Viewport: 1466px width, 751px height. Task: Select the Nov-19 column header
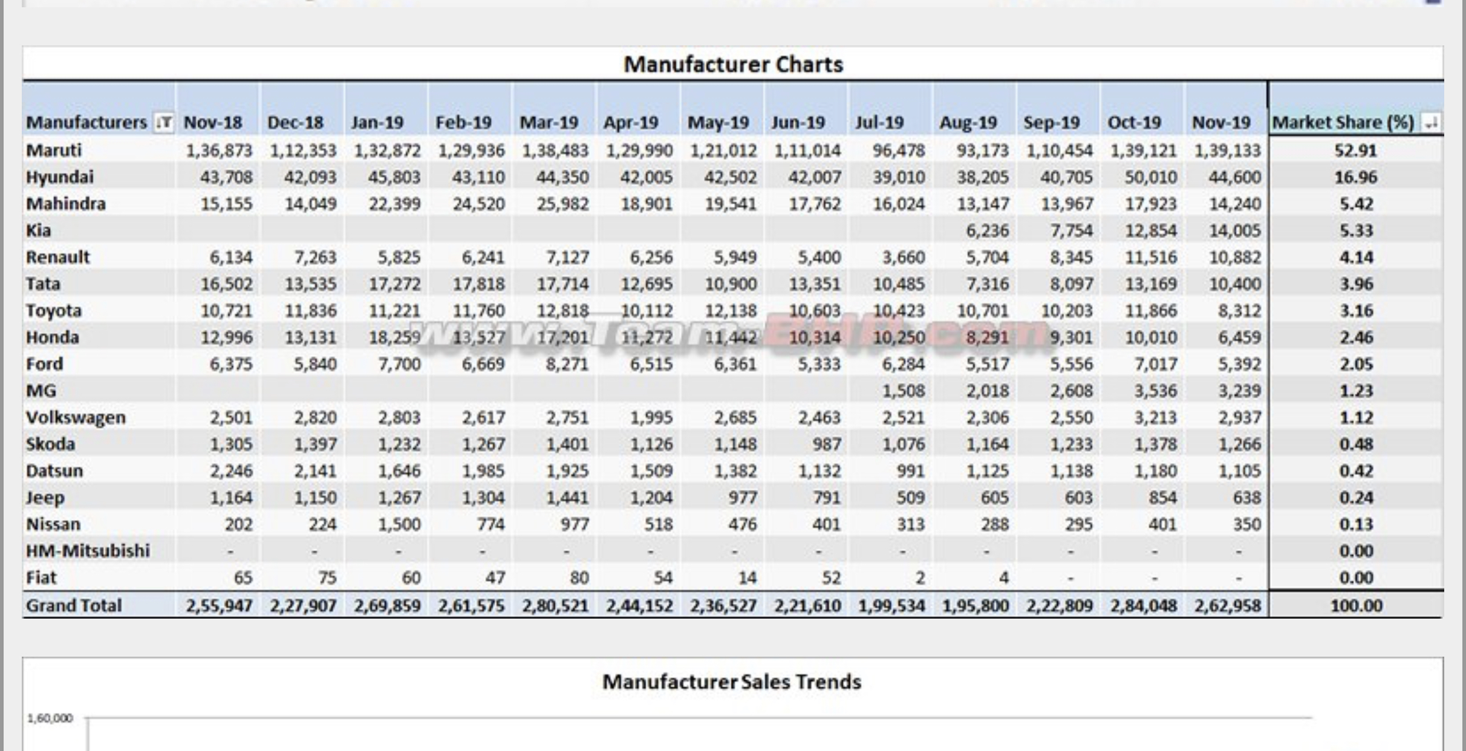[x=1221, y=123]
